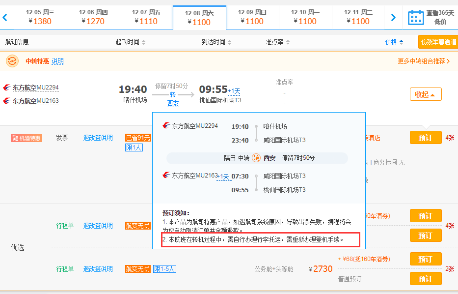This screenshot has width=458, height=294.
Task: Click the +¥68(抵160车酒券) offer text
Action: click(364, 259)
